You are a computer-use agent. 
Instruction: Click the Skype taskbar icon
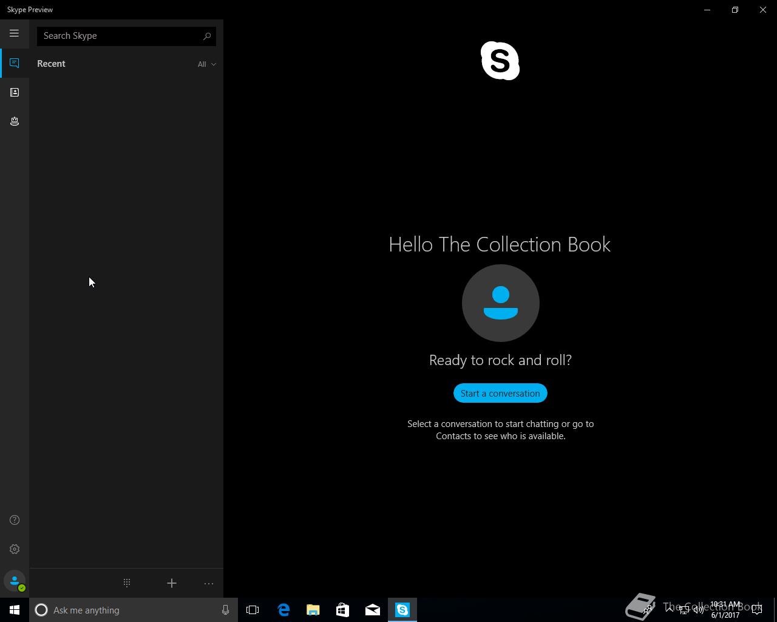click(402, 610)
